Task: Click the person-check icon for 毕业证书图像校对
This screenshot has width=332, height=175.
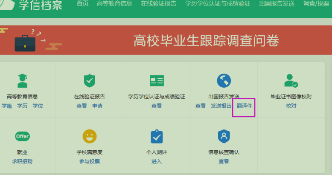Action: [x=291, y=80]
